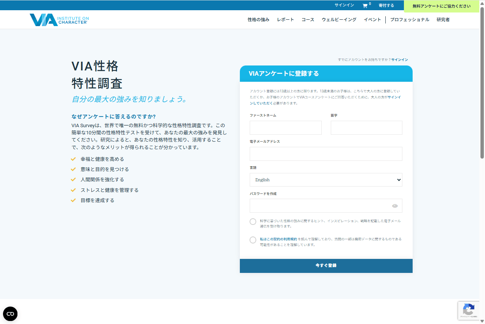The height and width of the screenshot is (324, 485).
Task: Enable email tips subscription radio option
Action: (x=253, y=221)
